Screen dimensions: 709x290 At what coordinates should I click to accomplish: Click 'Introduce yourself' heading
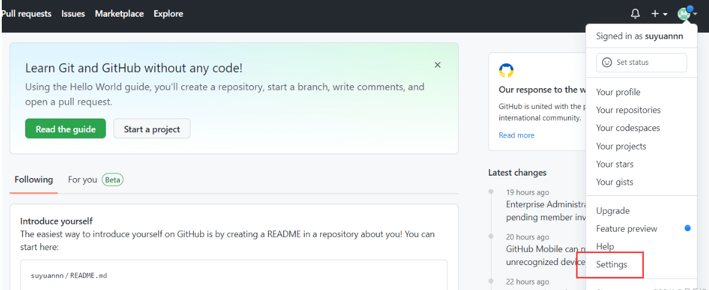57,221
